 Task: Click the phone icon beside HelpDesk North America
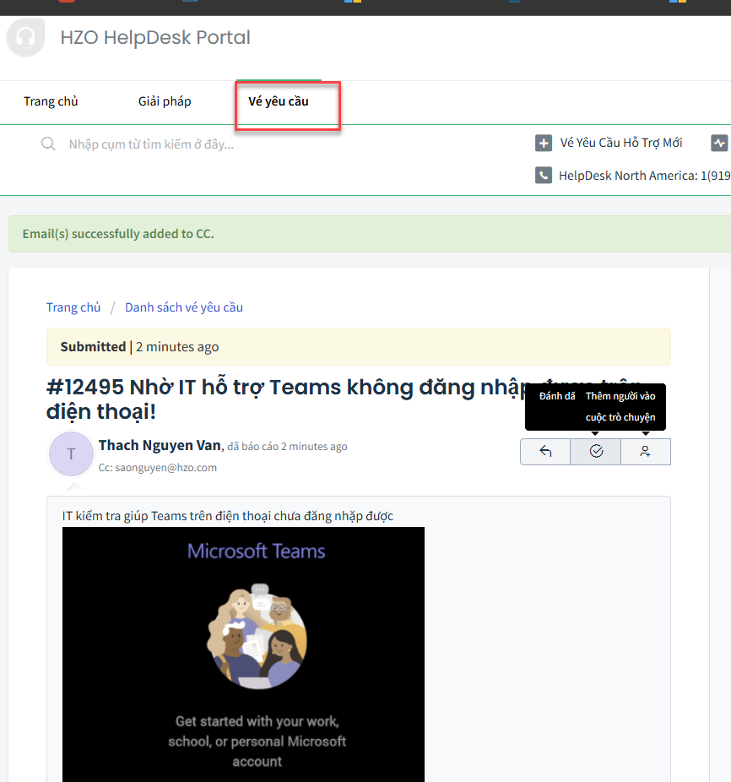tap(544, 175)
